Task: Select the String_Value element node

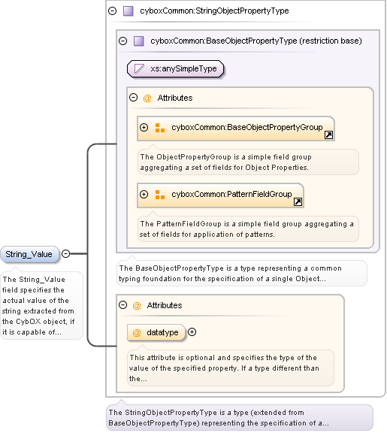Action: point(30,254)
